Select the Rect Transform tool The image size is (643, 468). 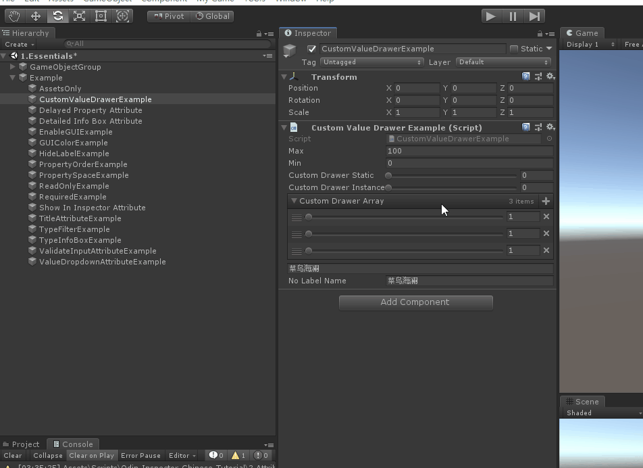pyautogui.click(x=101, y=16)
